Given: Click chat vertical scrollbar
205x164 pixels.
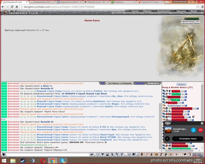Looking at the screenshot, I should pyautogui.click(x=160, y=126).
